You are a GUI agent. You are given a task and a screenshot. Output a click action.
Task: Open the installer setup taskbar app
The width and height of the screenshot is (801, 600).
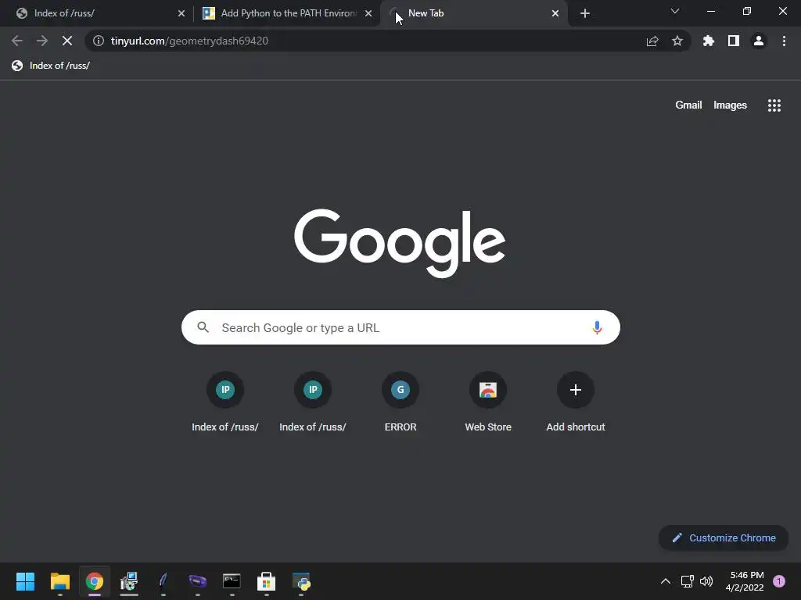129,581
